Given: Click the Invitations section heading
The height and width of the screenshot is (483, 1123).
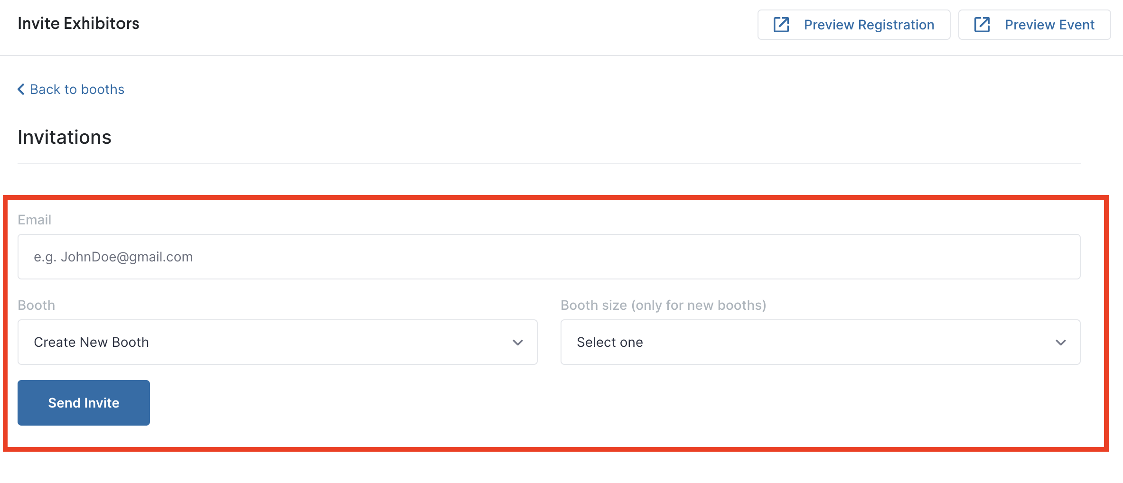Looking at the screenshot, I should coord(65,137).
